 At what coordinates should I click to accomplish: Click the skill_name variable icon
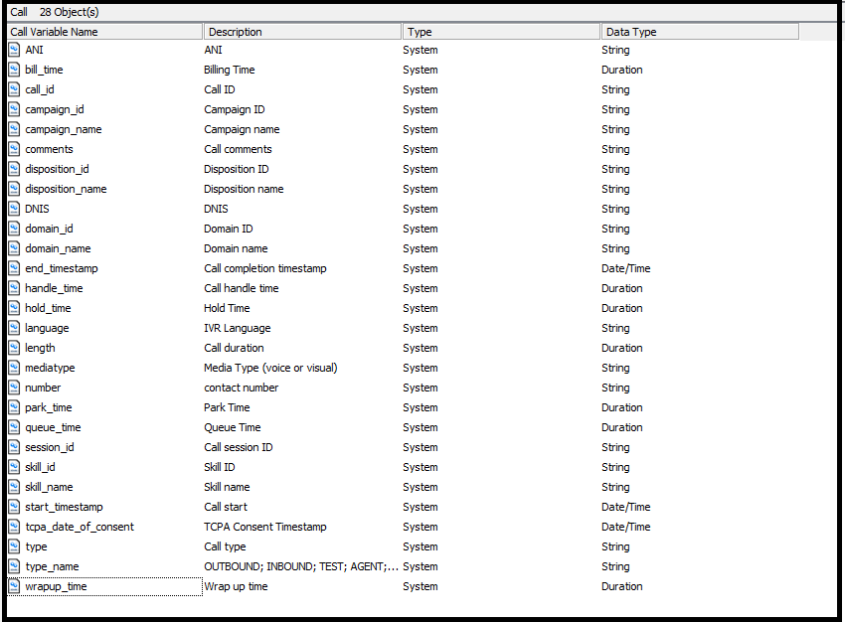click(x=14, y=488)
